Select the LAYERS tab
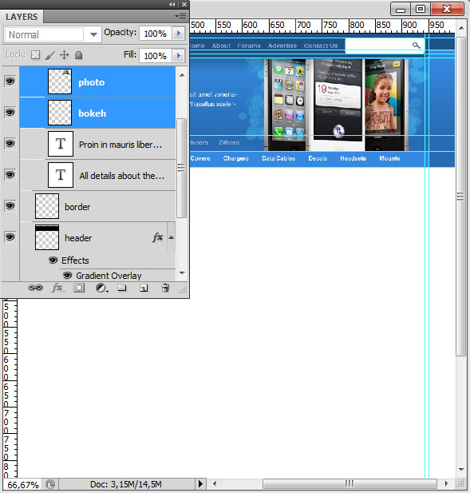470x493 pixels. coord(22,17)
